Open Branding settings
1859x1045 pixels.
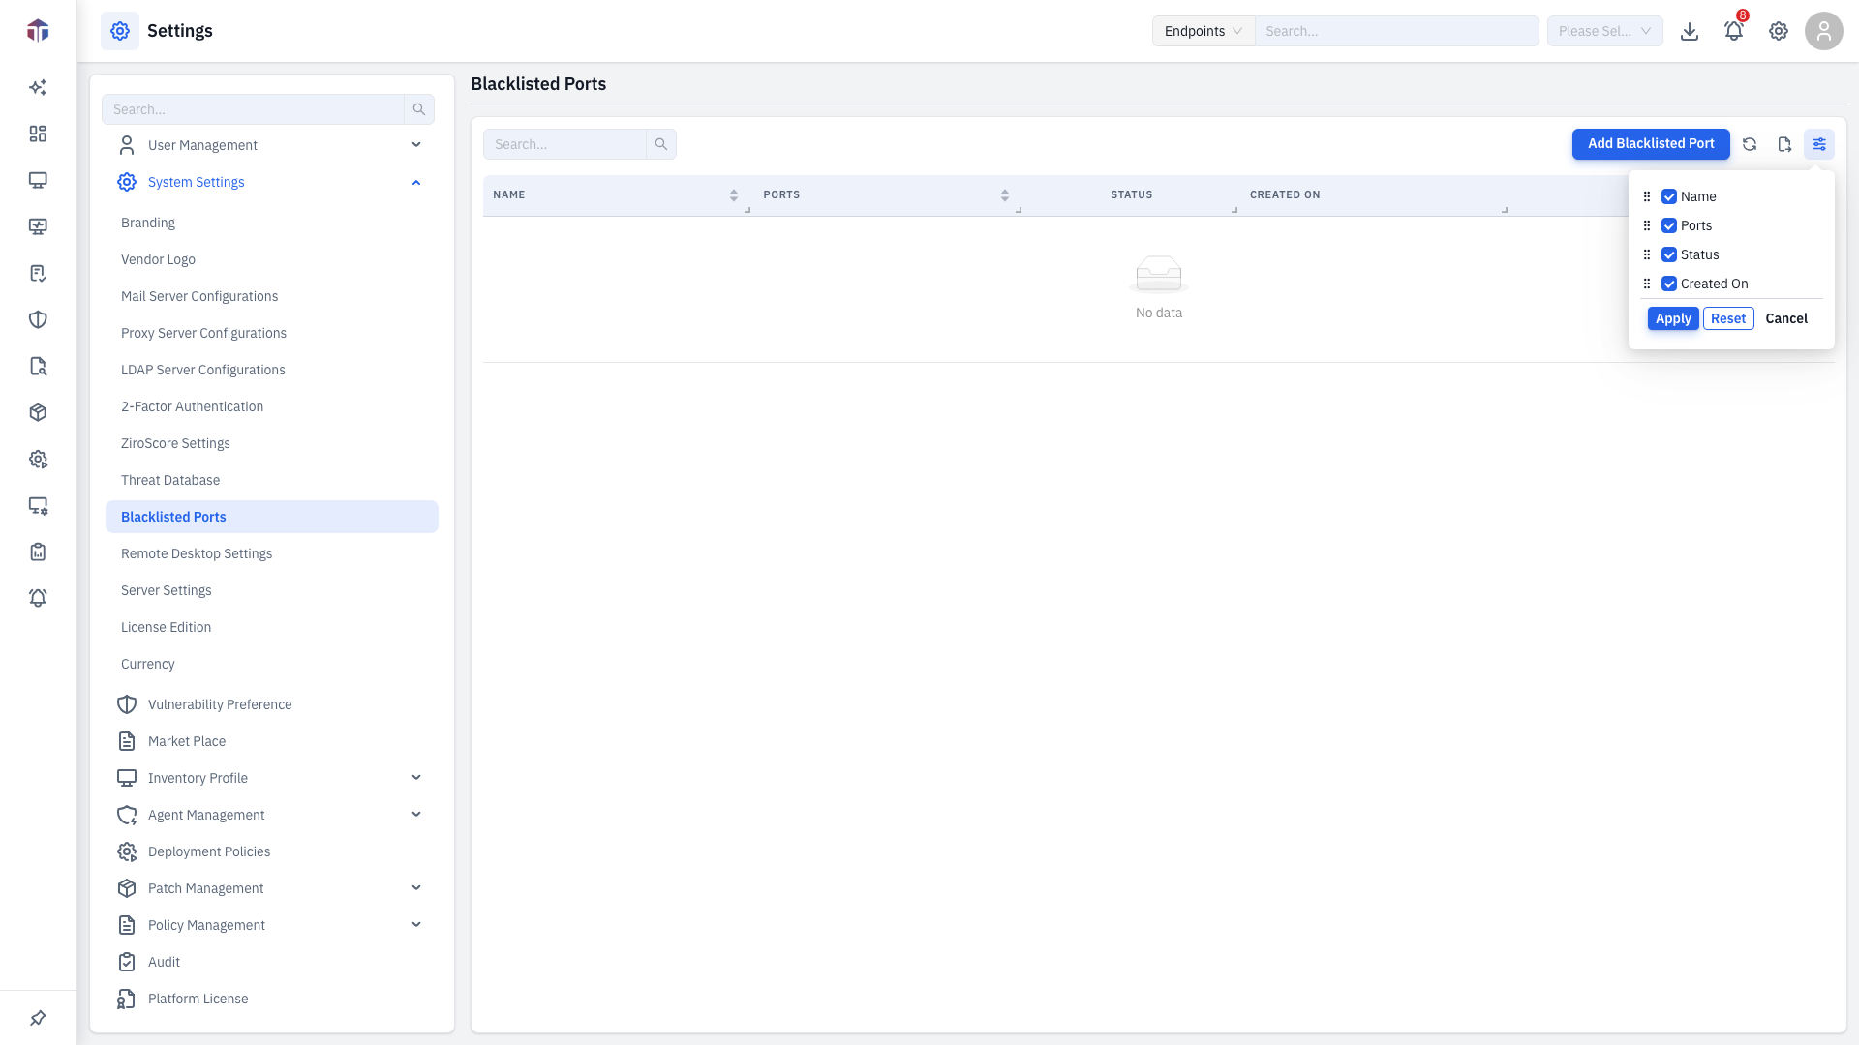148,223
